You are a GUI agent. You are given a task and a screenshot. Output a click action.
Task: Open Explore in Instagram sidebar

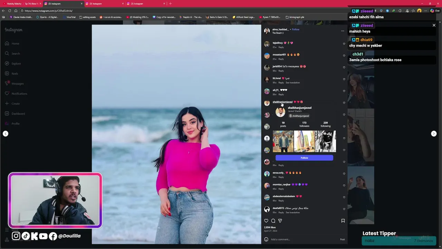point(13,64)
